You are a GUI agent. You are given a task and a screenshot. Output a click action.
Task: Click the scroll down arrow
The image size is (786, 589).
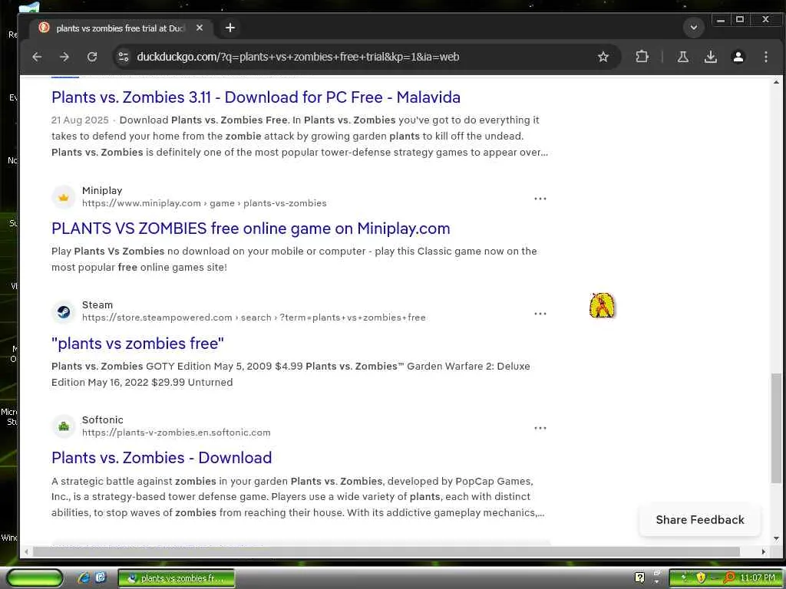point(776,539)
